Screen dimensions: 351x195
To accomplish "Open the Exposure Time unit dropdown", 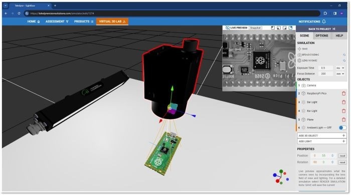I will coord(340,68).
